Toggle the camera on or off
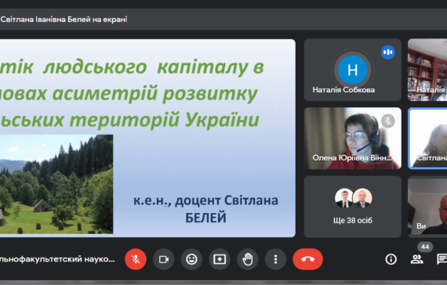447x285 pixels. [x=164, y=259]
